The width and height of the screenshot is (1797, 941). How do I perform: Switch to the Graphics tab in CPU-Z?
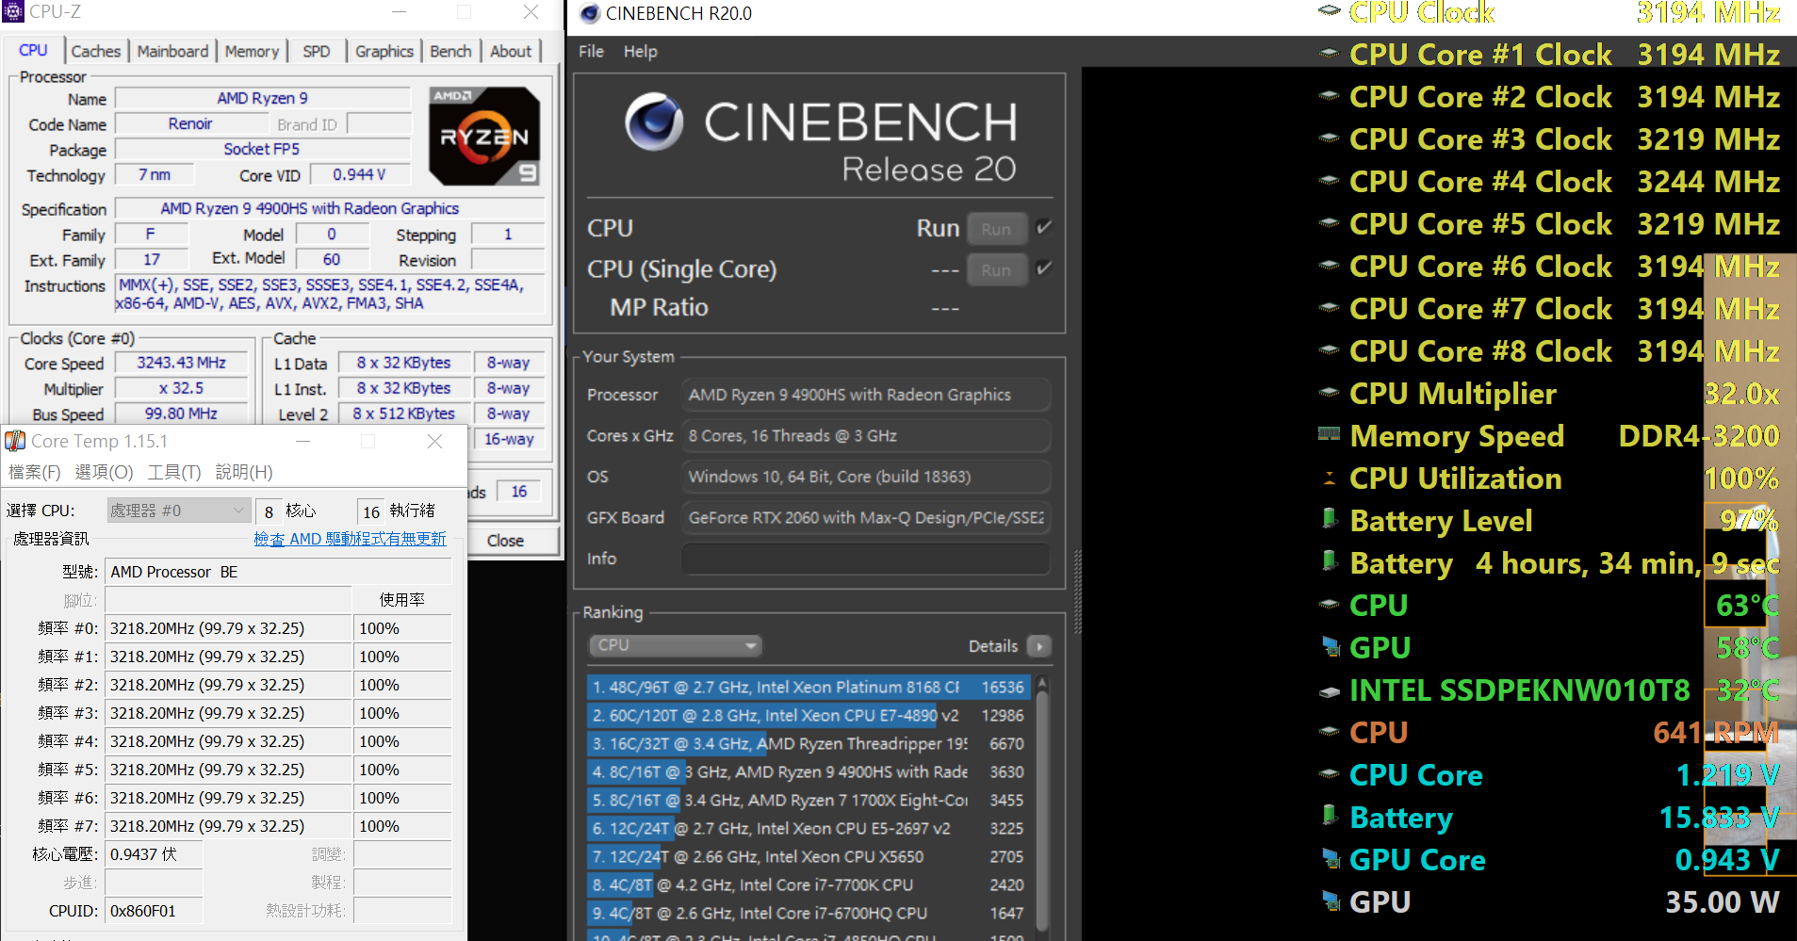click(x=384, y=52)
